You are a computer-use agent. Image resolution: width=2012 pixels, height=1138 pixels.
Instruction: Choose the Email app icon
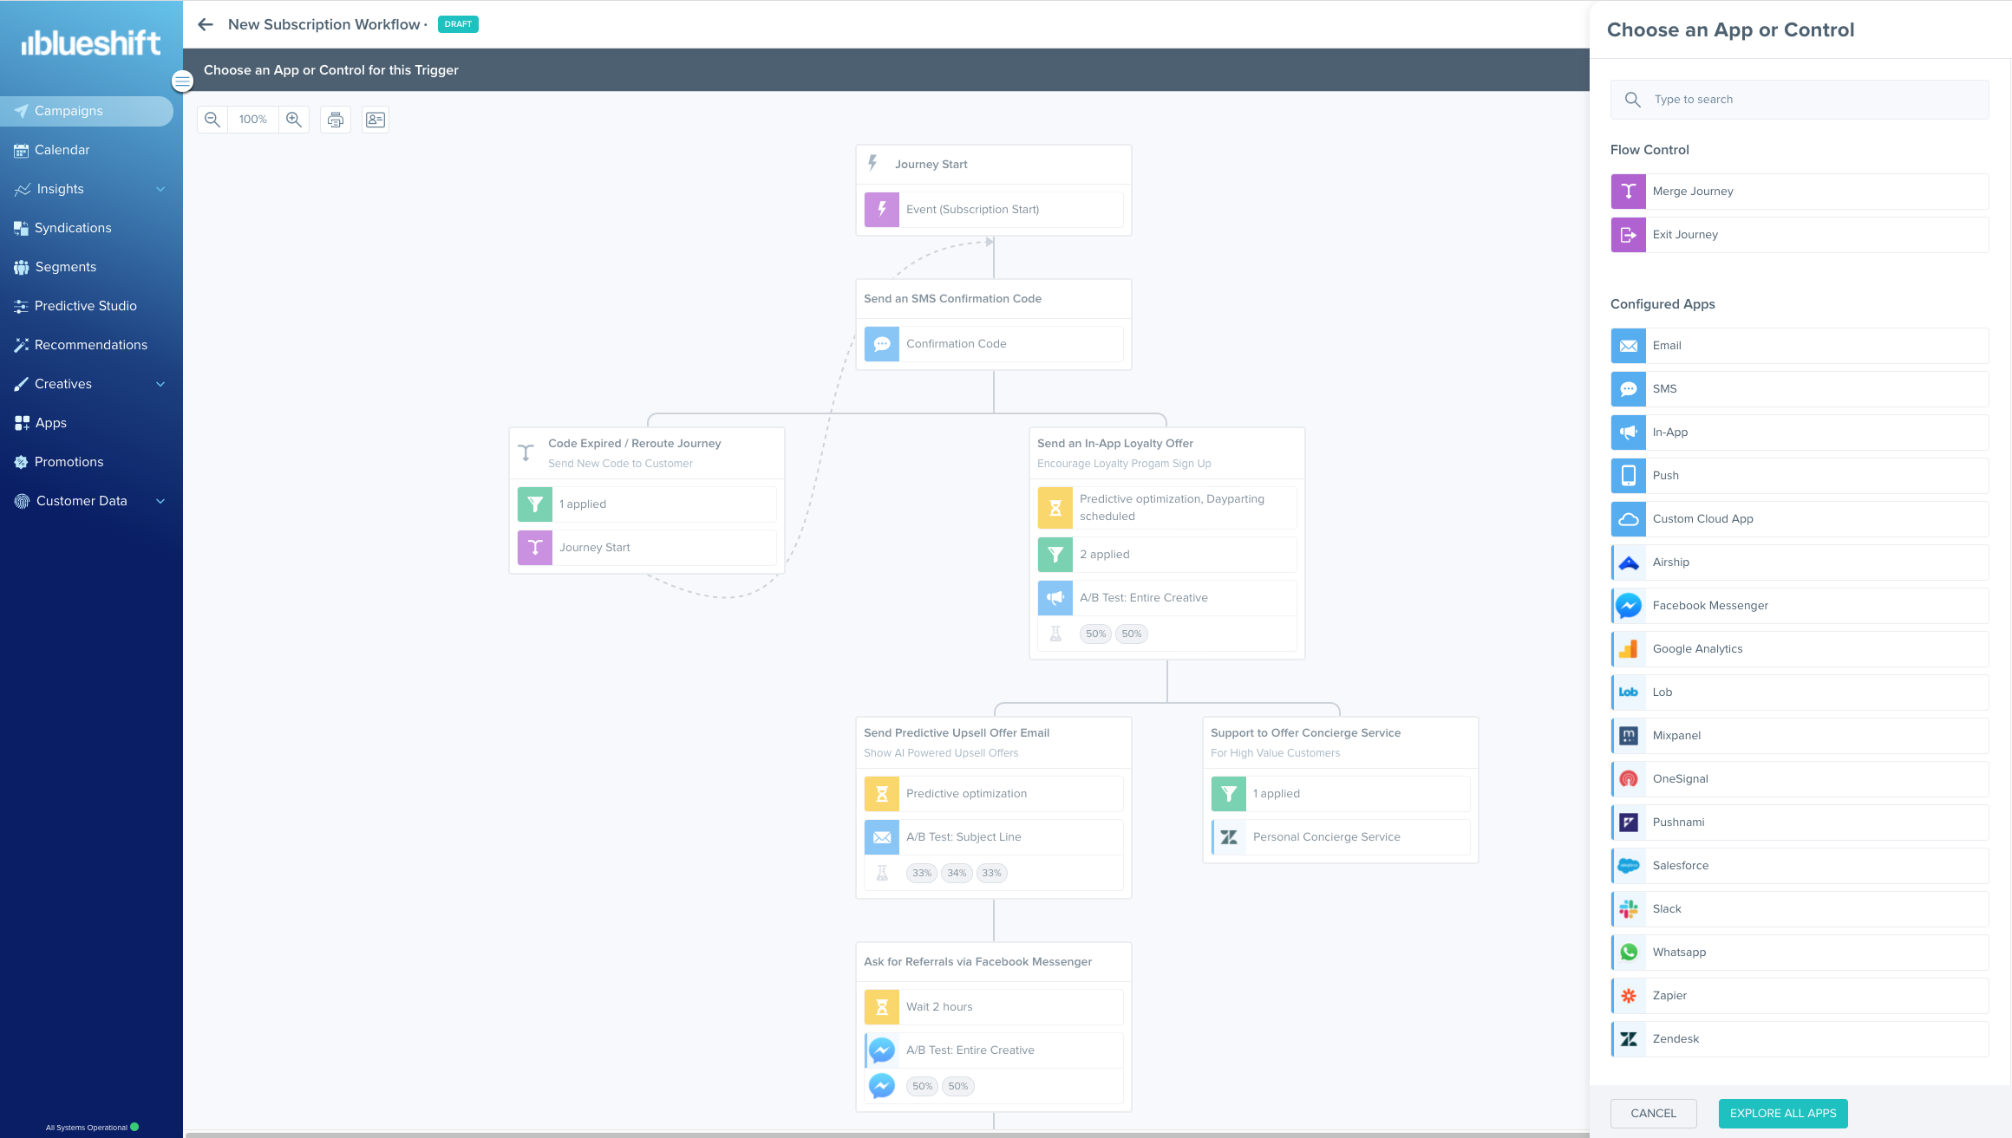pos(1629,346)
